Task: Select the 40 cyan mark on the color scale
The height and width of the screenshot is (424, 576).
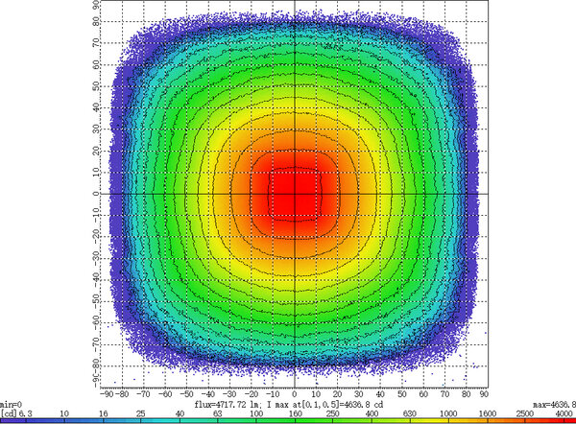Action: 180,413
